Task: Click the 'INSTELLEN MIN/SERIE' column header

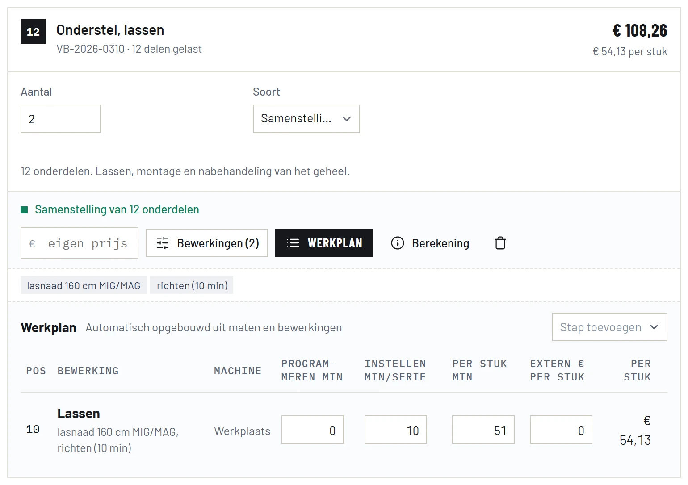Action: pos(395,371)
